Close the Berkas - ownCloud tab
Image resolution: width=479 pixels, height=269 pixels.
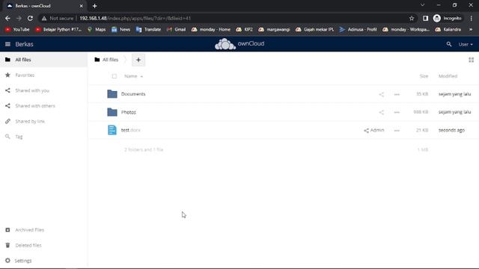coord(82,6)
